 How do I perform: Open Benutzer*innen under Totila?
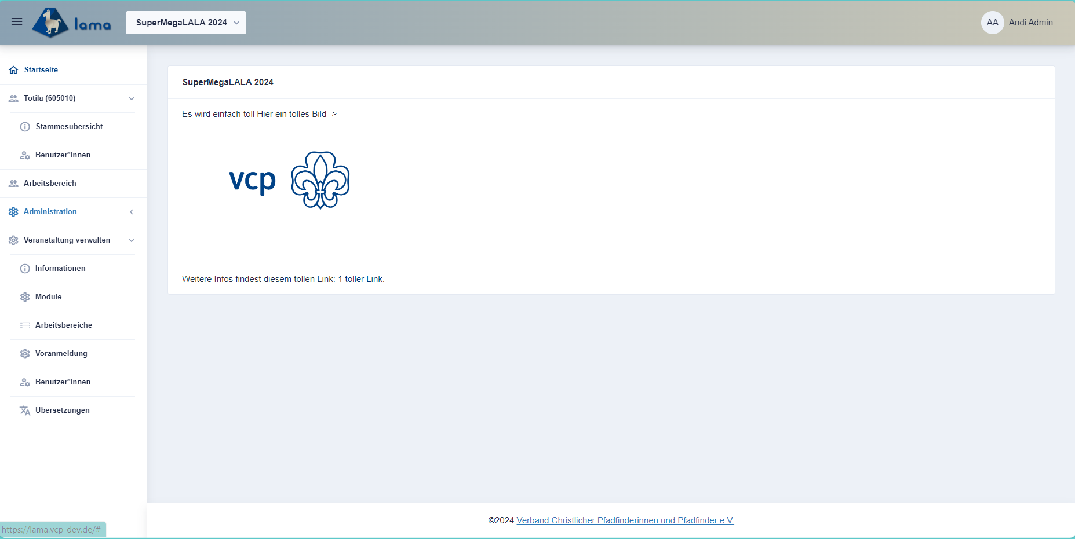pyautogui.click(x=63, y=155)
